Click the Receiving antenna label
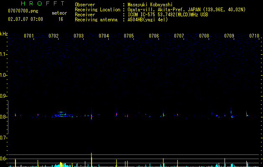The image size is (263, 167). pos(96,20)
